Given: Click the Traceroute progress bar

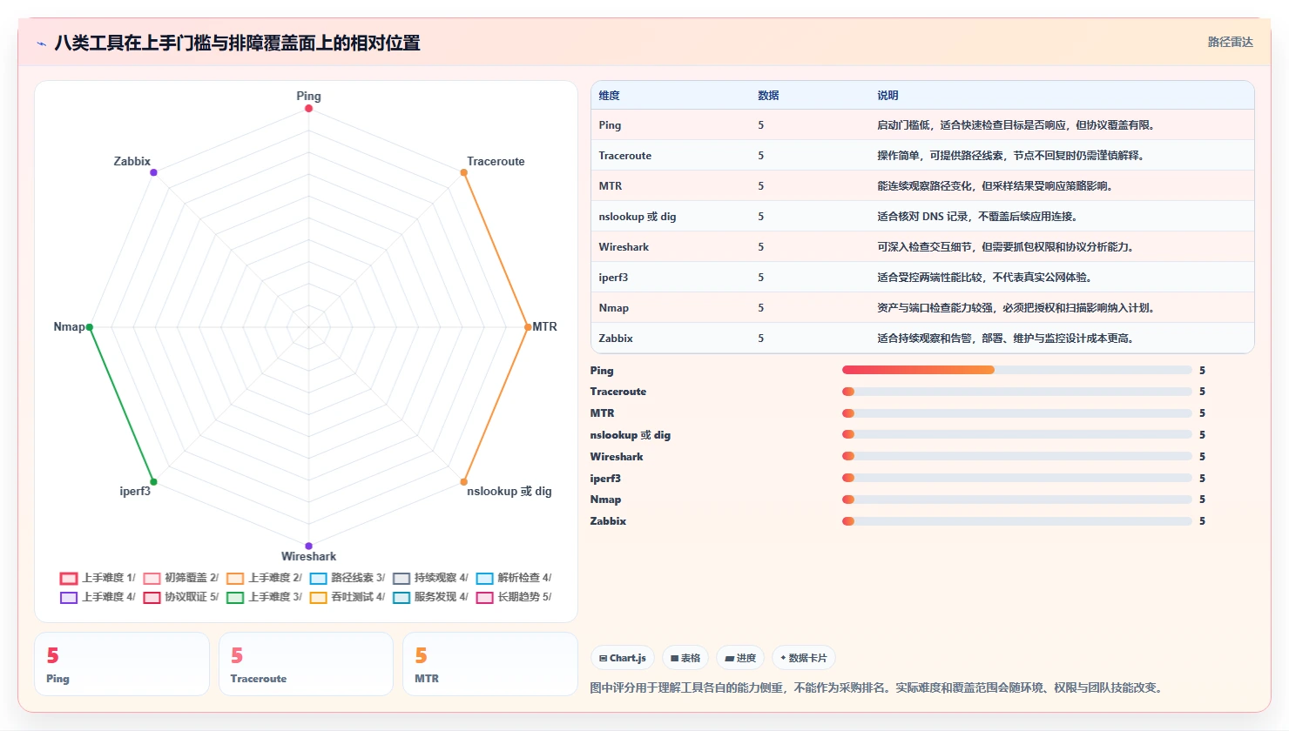Looking at the screenshot, I should (1017, 392).
